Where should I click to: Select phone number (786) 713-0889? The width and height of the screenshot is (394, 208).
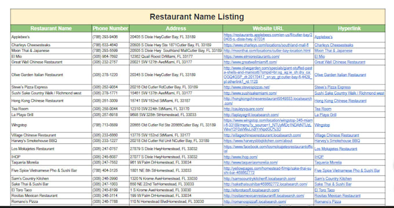pyautogui.click(x=105, y=125)
